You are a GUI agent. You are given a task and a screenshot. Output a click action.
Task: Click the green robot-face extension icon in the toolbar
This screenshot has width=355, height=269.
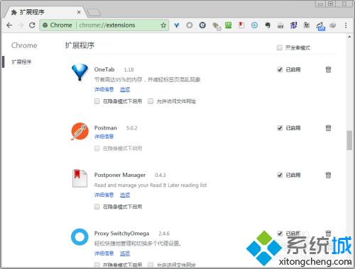pyautogui.click(x=229, y=25)
